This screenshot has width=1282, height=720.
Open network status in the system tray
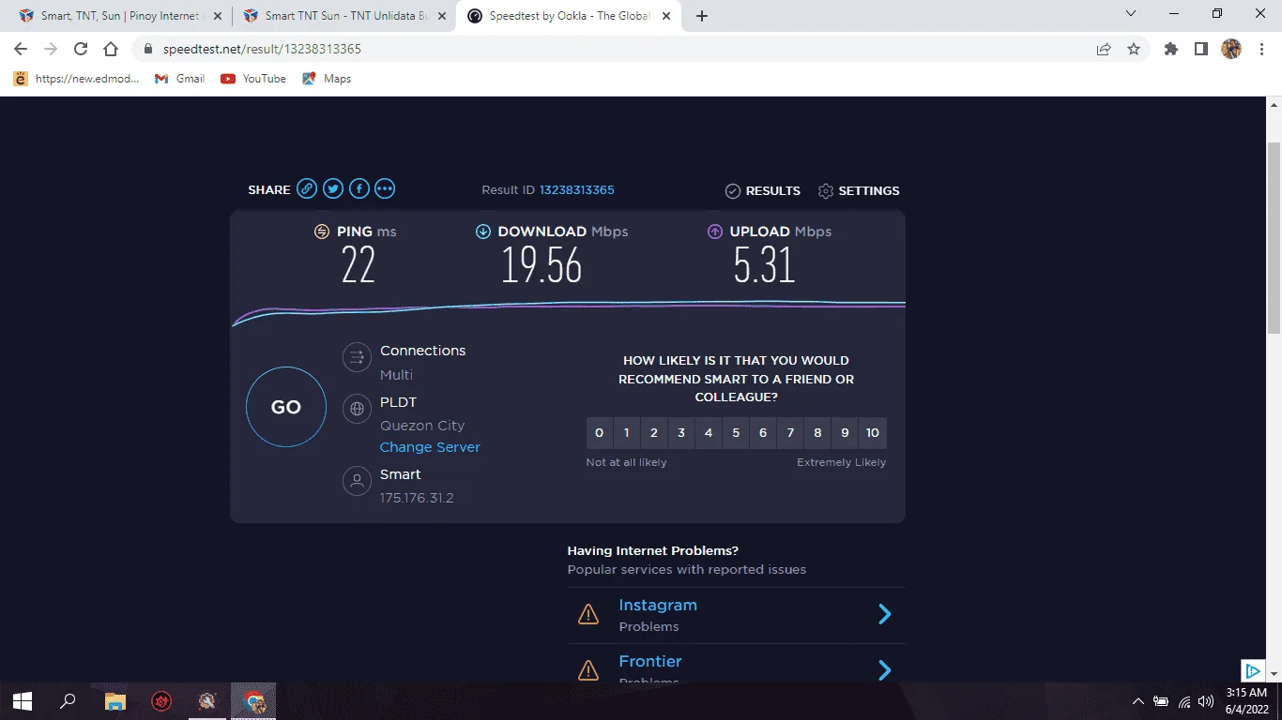point(1184,701)
